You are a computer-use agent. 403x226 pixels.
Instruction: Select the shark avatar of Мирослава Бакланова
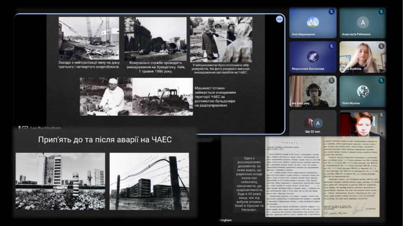313,56
